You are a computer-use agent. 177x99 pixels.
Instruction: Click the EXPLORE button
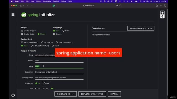pyautogui.click(x=92, y=94)
